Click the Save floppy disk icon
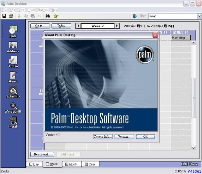Screen dimensions: 202x174 [4, 16]
